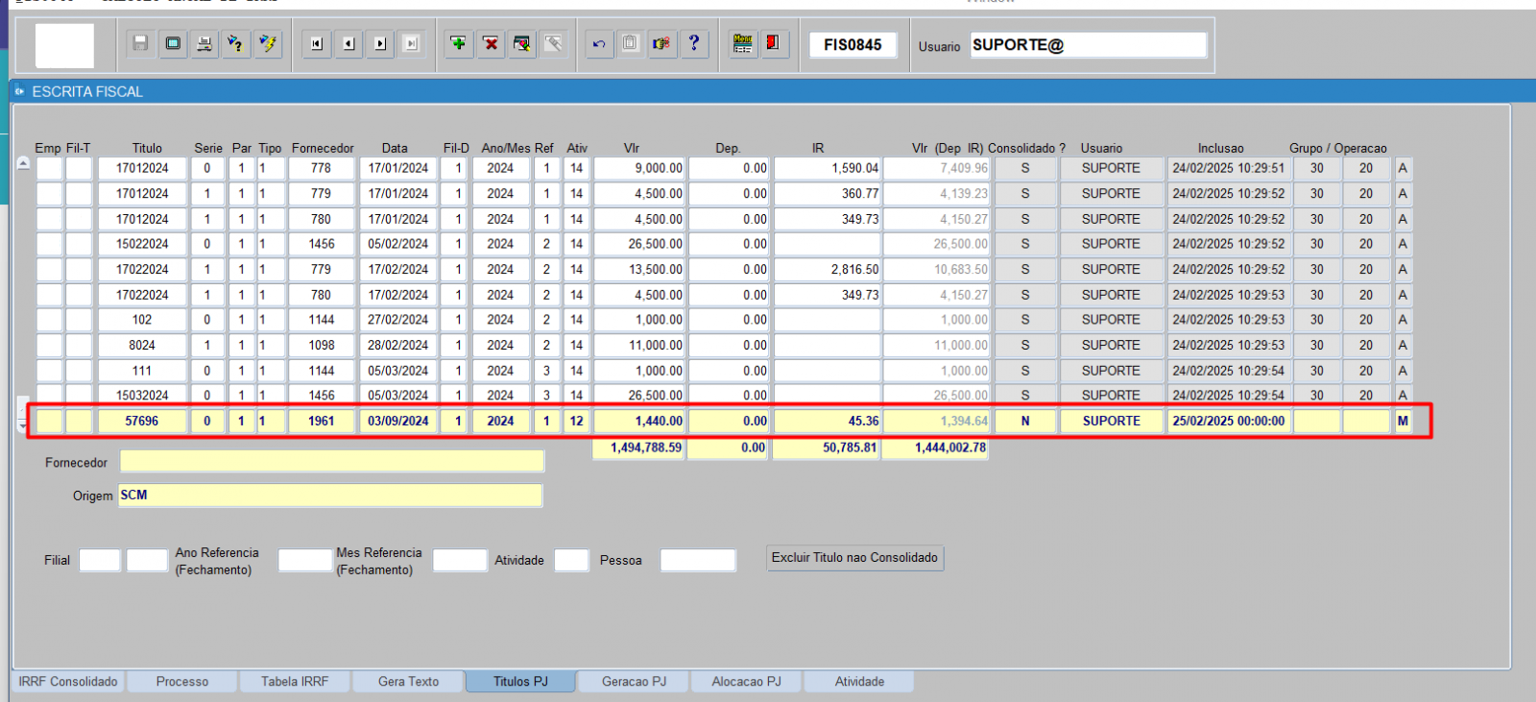Go to first record arrow icon
This screenshot has height=702, width=1536.
(x=317, y=44)
